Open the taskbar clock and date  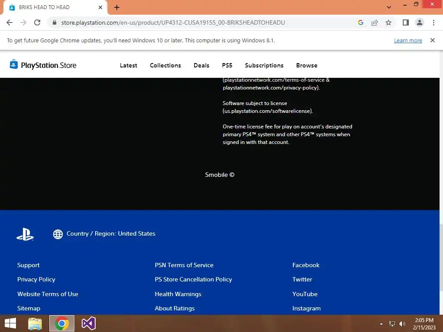(x=424, y=323)
